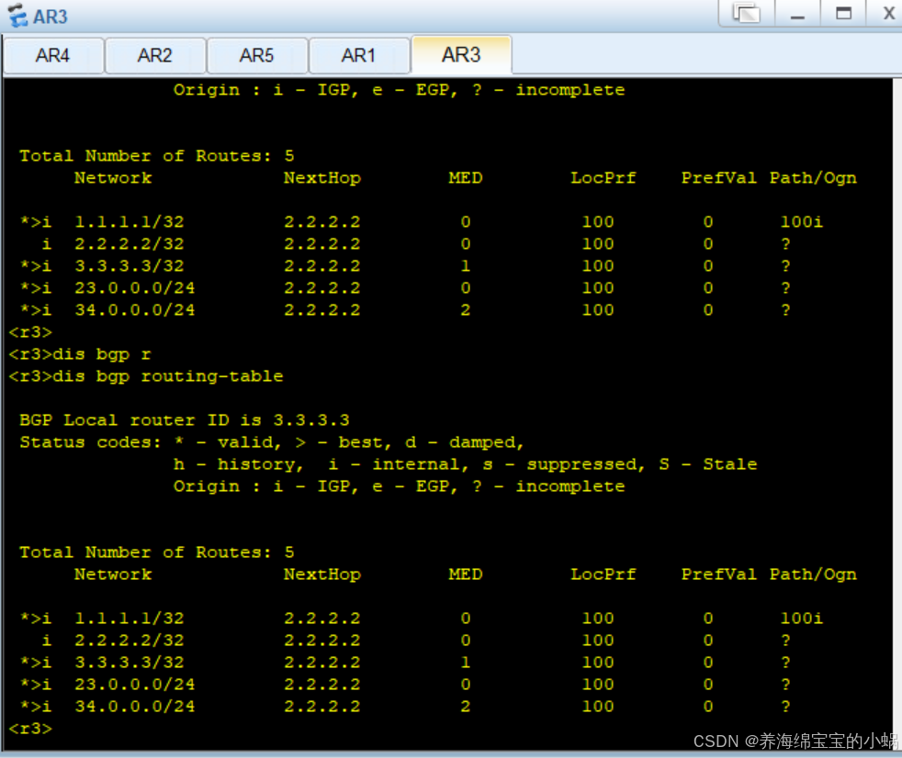Screen dimensions: 902x758
Task: Click 3.3.3.3/32 in the upper table
Action: click(x=130, y=265)
